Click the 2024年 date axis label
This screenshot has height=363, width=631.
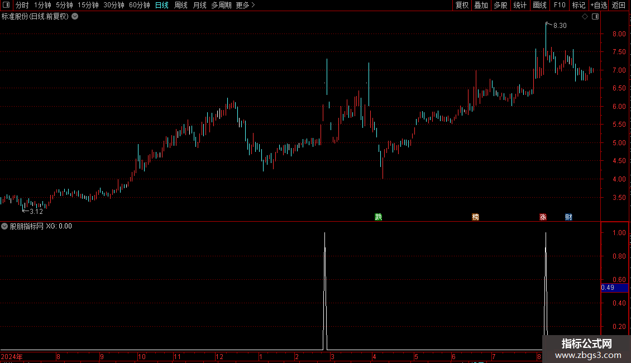pos(12,356)
